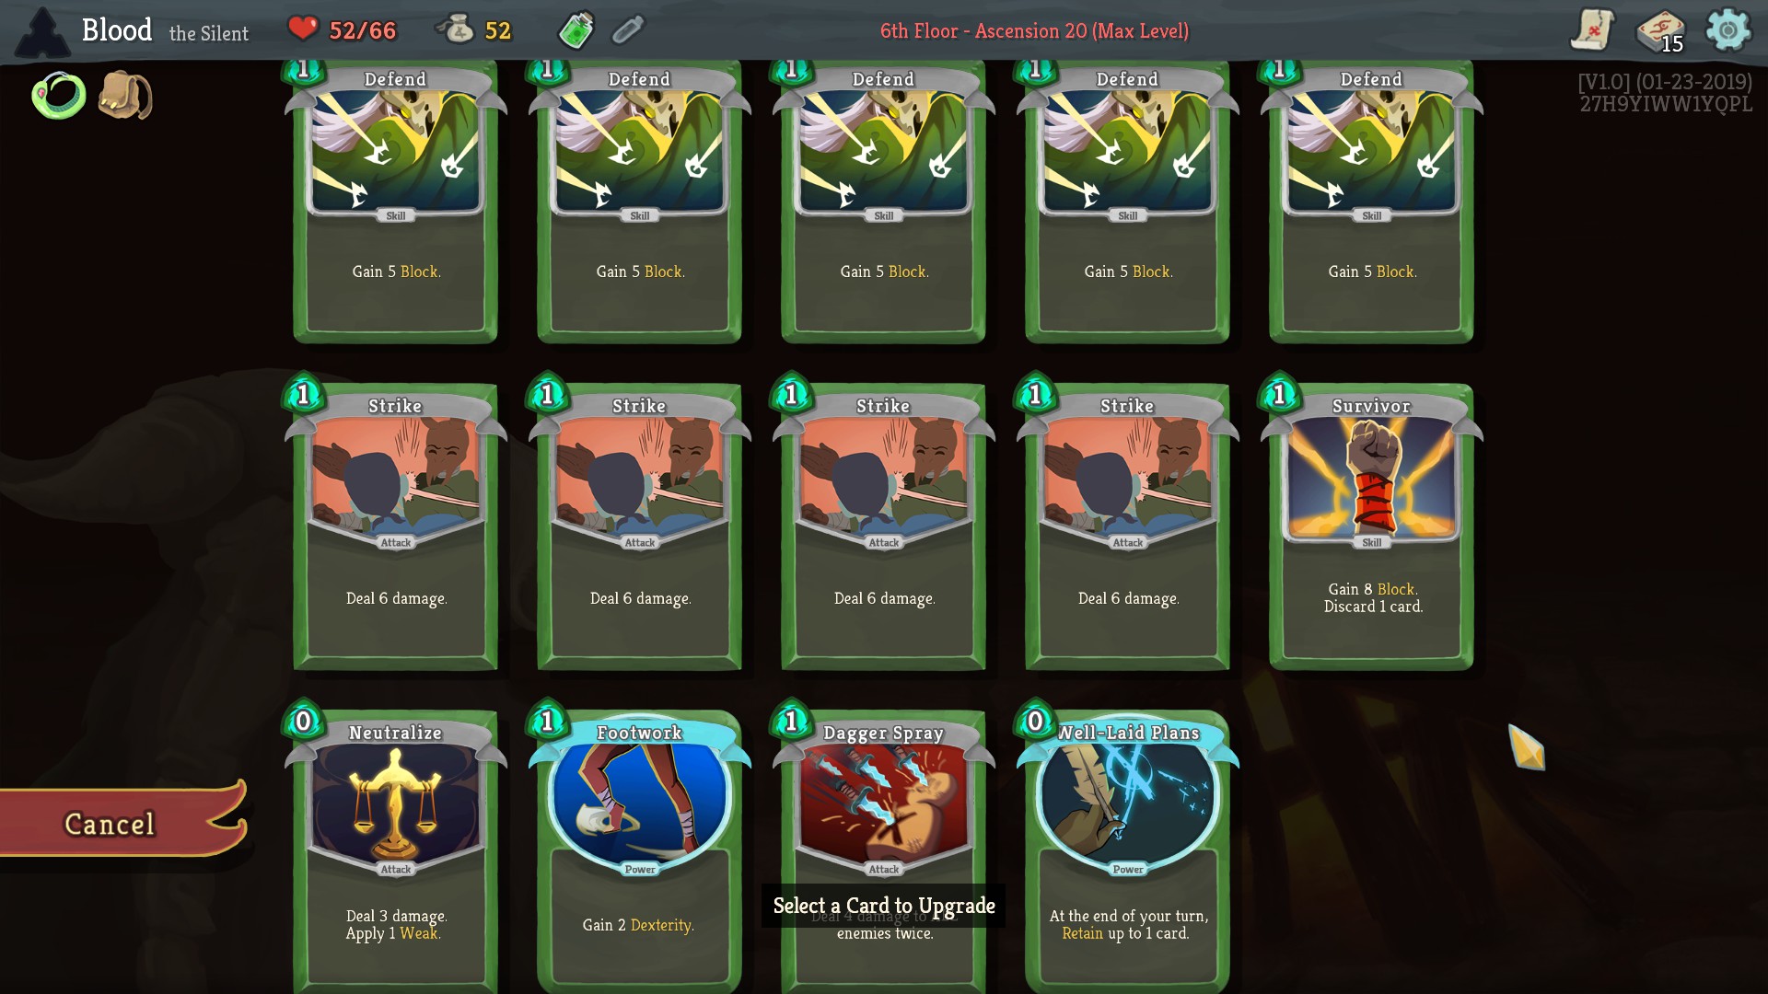View the deck icon showing 15 cards
1768x994 pixels.
(1660, 31)
